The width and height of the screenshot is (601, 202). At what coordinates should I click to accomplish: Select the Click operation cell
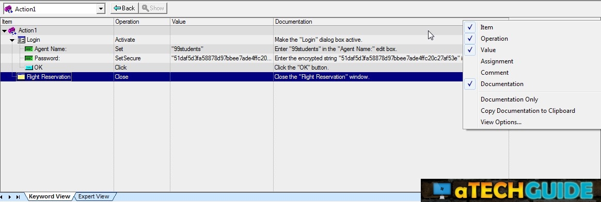142,68
